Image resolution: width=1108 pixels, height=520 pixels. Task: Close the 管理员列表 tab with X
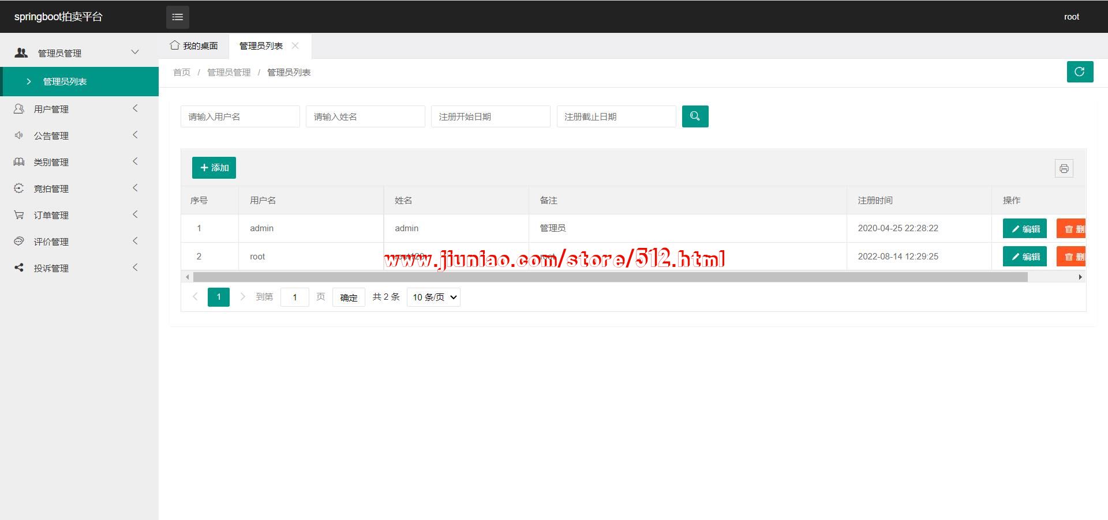(x=295, y=46)
